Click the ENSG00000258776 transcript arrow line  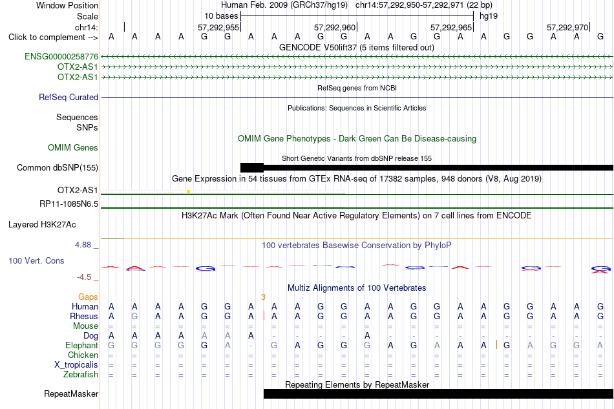click(x=357, y=57)
